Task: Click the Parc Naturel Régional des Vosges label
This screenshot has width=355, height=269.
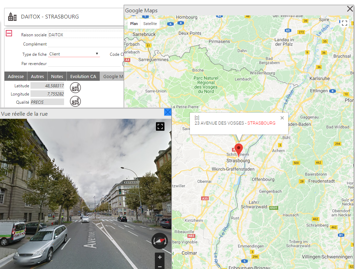Action: click(x=206, y=85)
